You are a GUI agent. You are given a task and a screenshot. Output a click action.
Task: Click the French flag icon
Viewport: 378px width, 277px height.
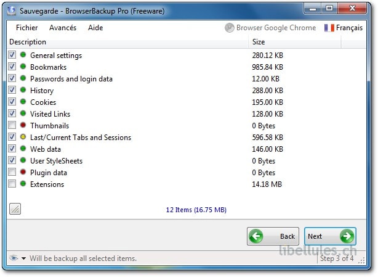pyautogui.click(x=329, y=28)
